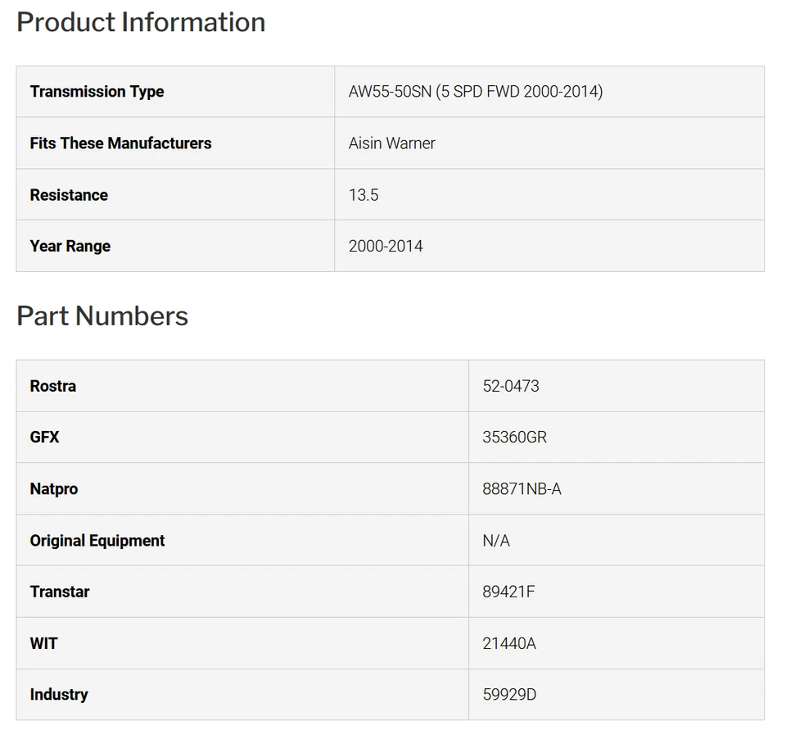This screenshot has width=786, height=735.
Task: Click the GFX part number 35360GR
Action: coord(514,438)
